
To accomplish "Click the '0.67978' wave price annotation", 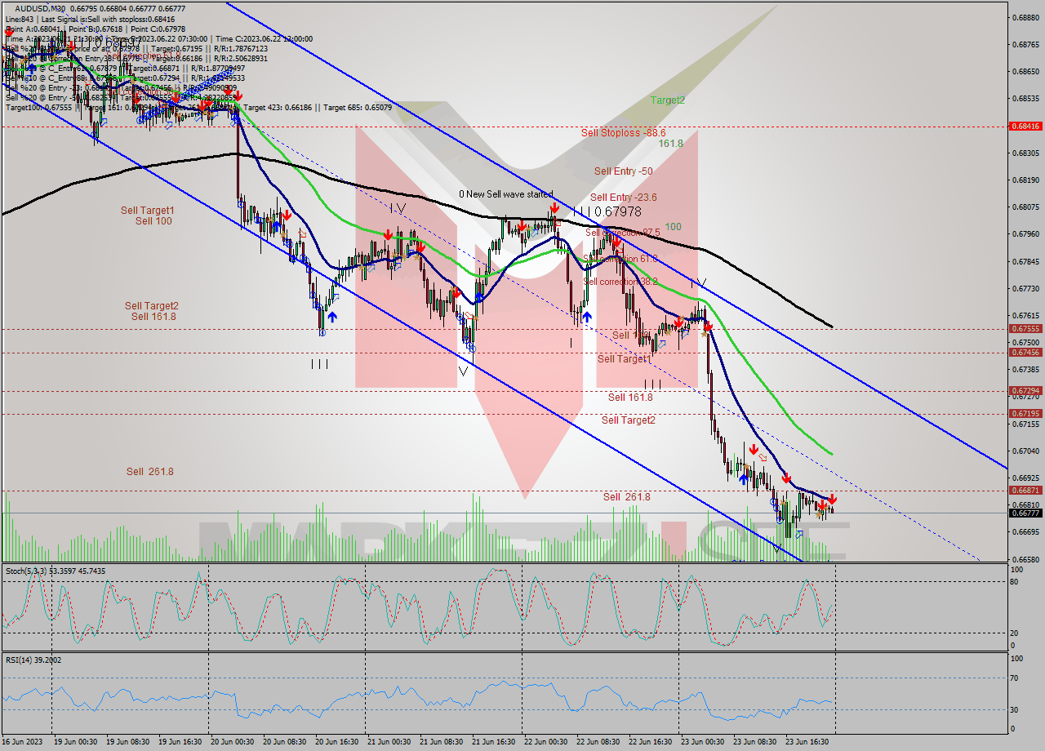I will point(617,211).
